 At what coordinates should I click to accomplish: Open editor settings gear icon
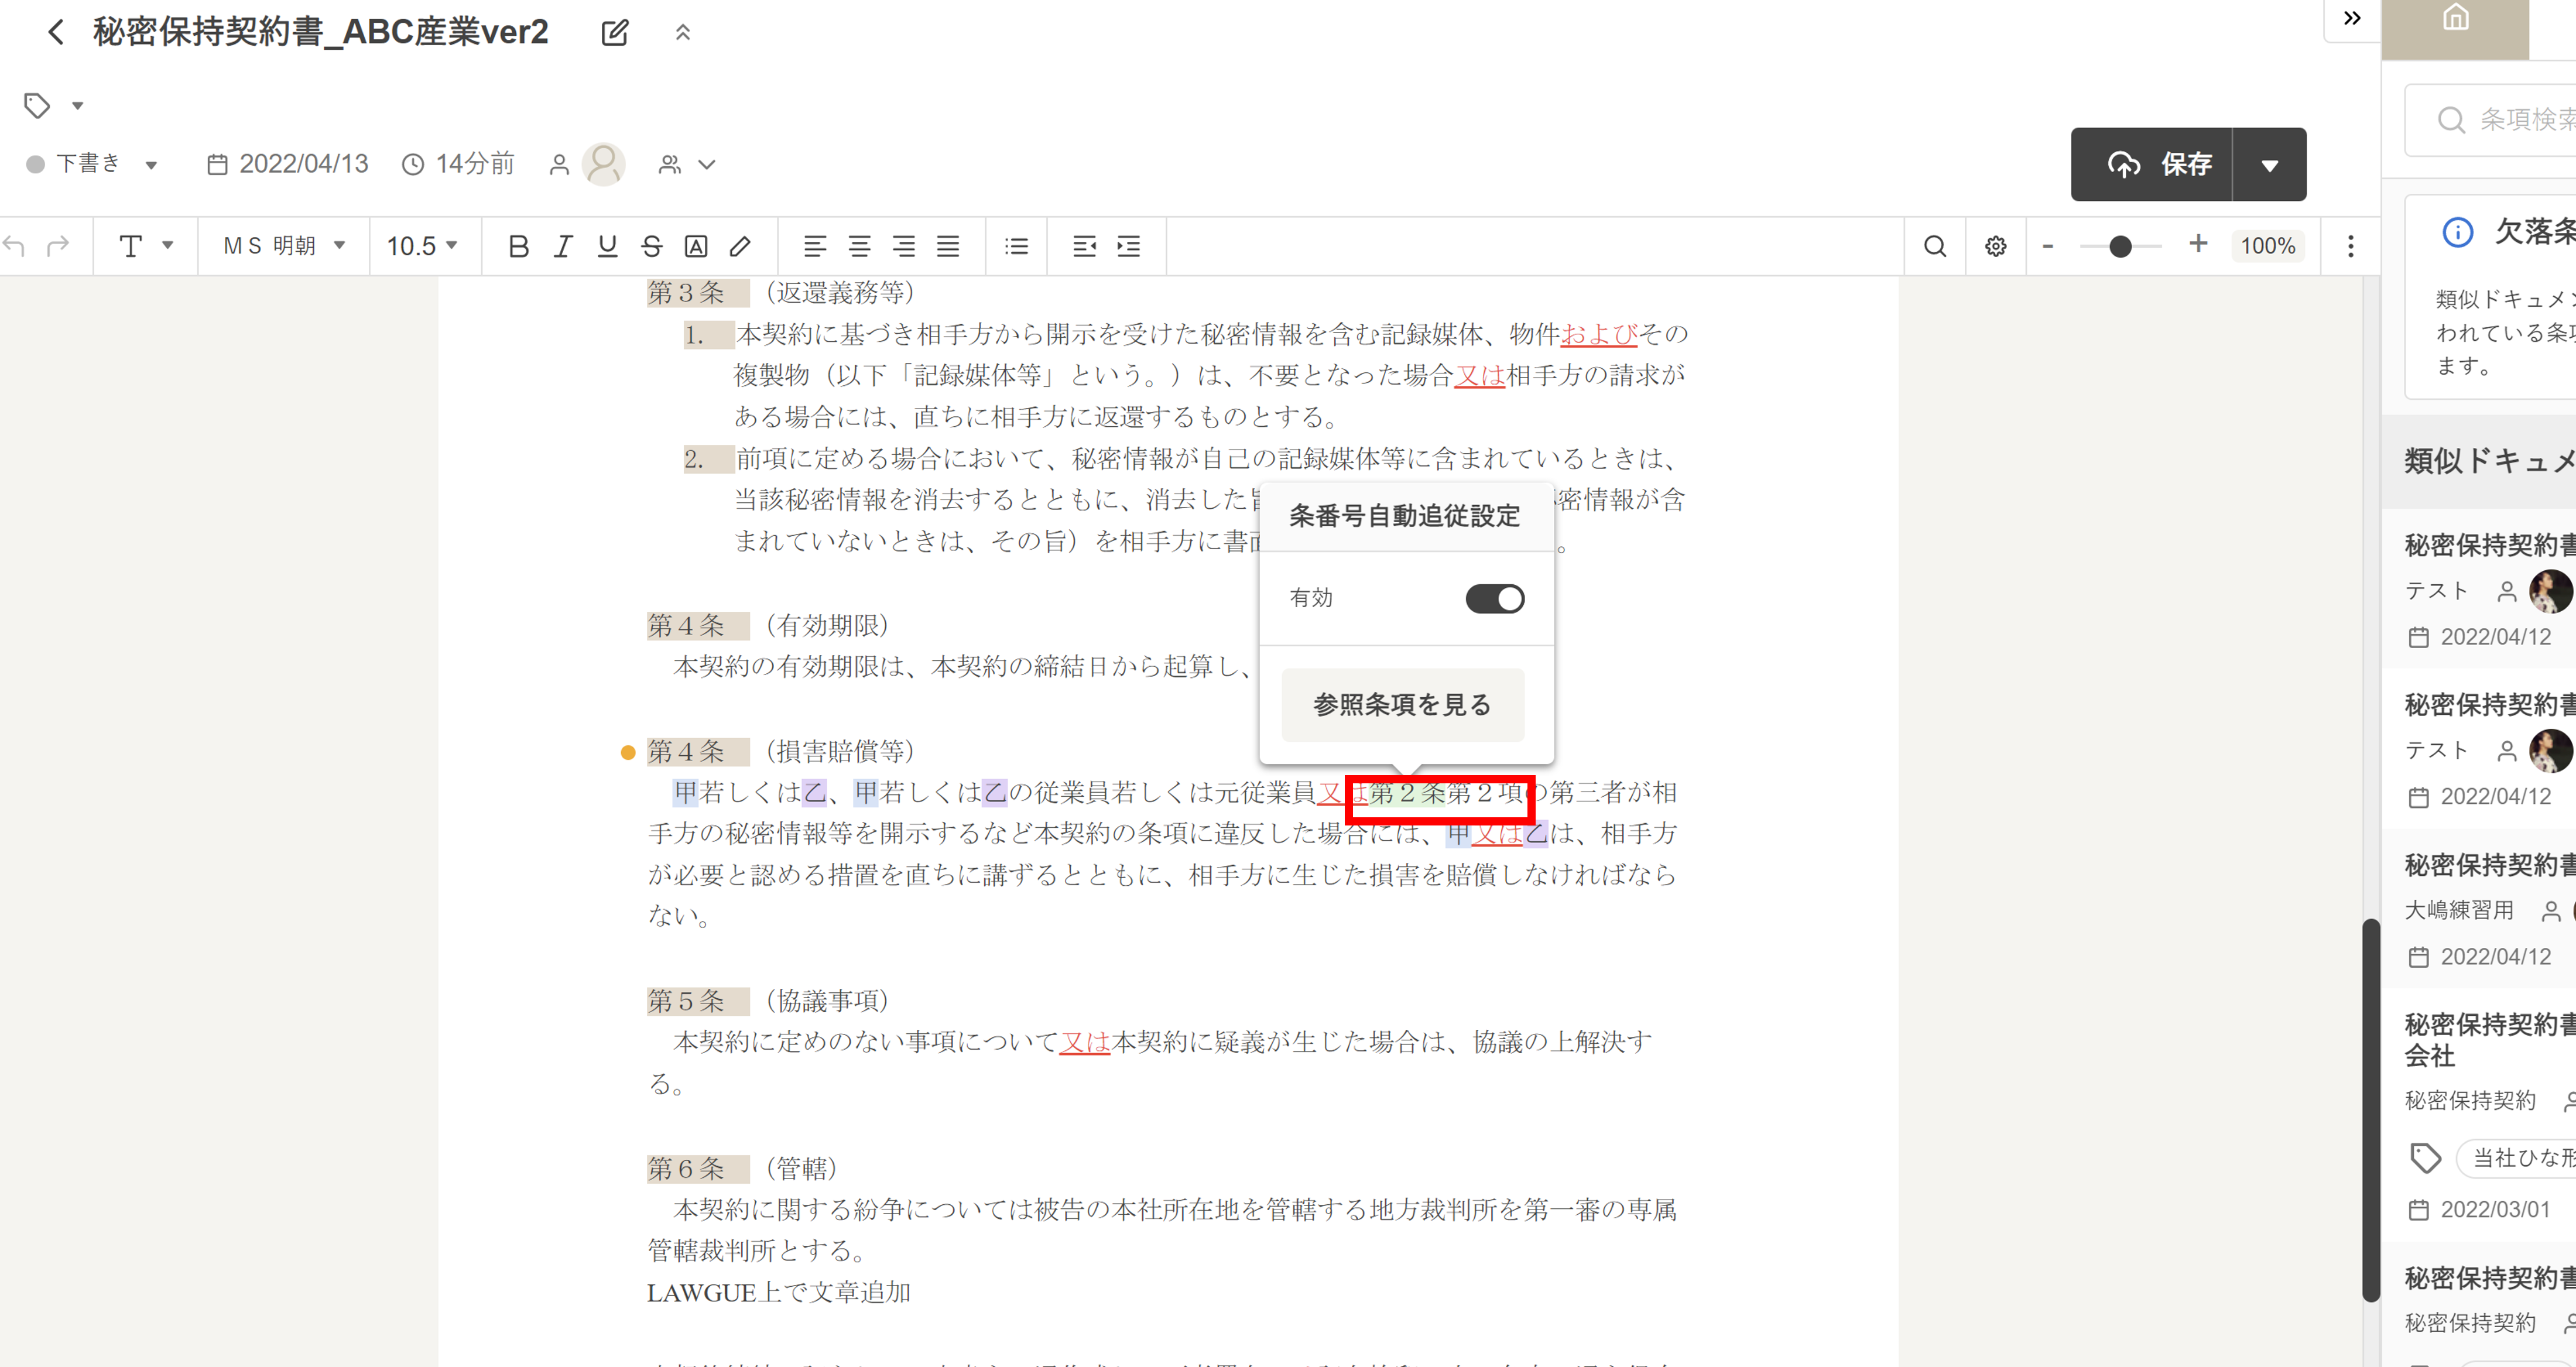coord(1995,246)
